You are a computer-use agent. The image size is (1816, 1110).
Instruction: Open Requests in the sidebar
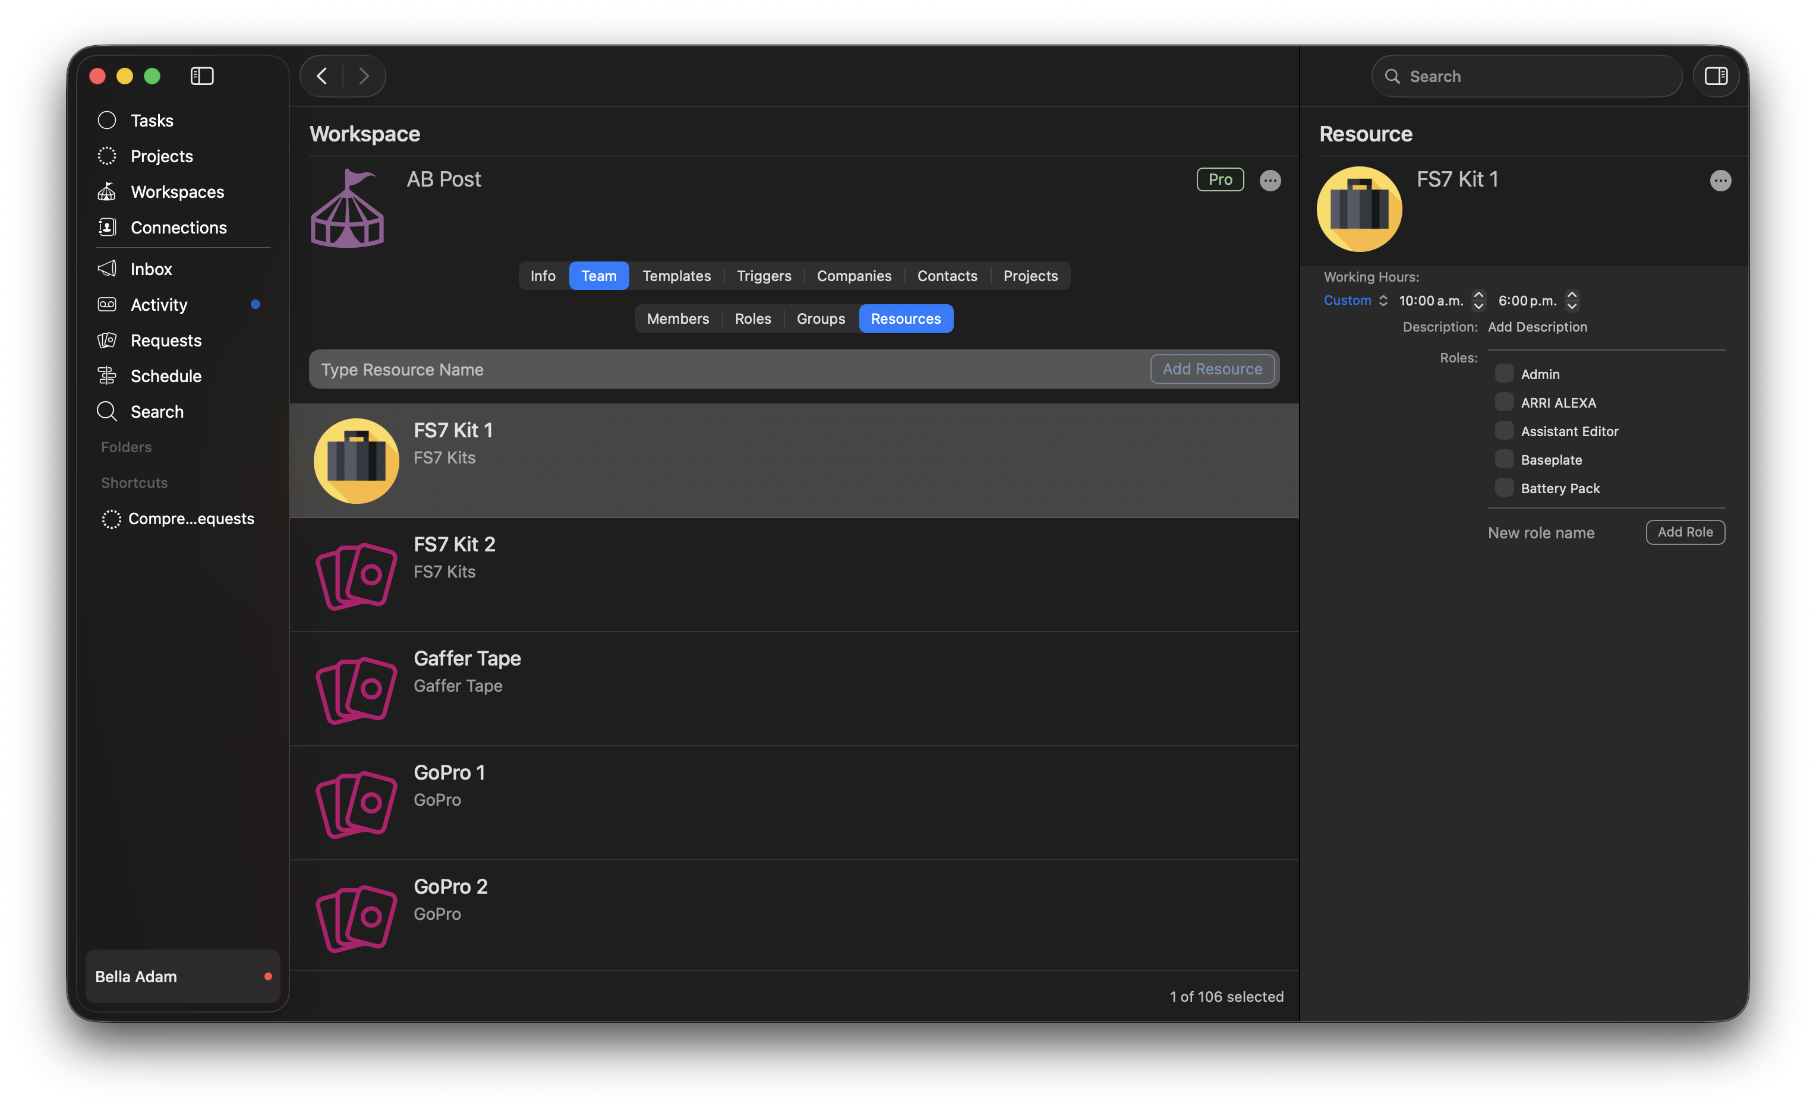tap(166, 340)
